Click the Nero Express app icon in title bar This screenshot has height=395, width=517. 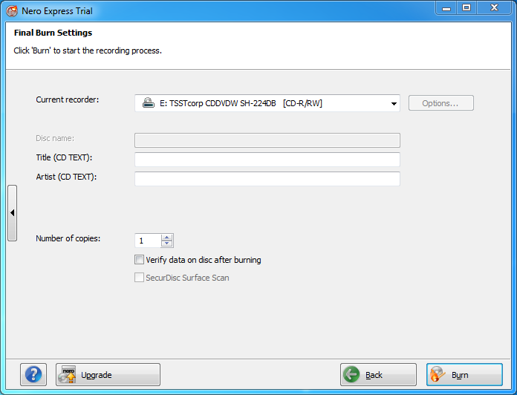12,11
